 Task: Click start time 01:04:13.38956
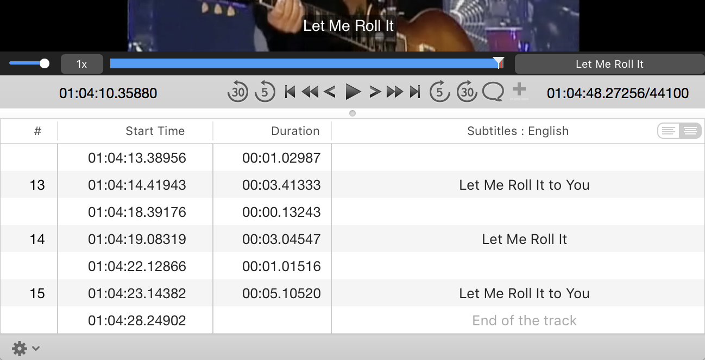pos(137,158)
